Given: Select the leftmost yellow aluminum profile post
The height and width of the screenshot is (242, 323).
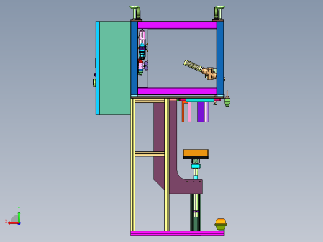Looking at the screenshot, I should [133, 165].
